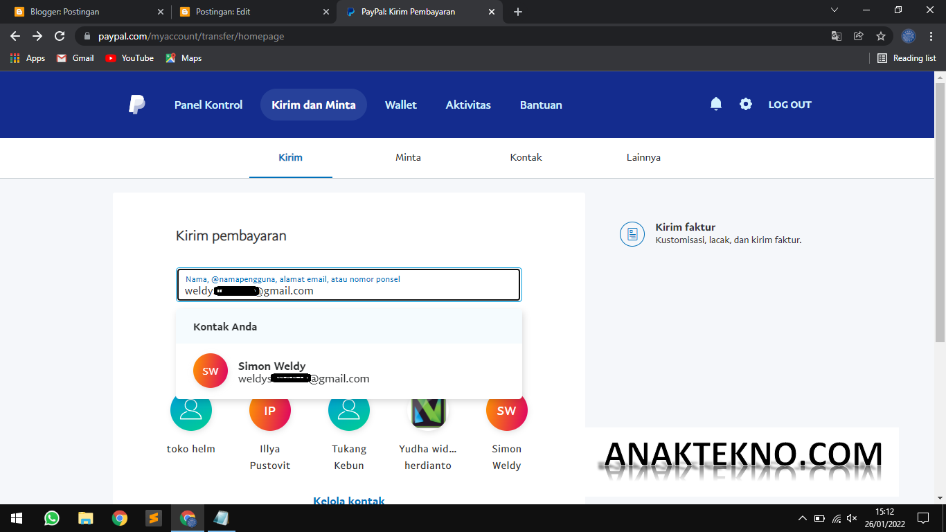Click the Kirim faktur invoice icon

tap(632, 234)
